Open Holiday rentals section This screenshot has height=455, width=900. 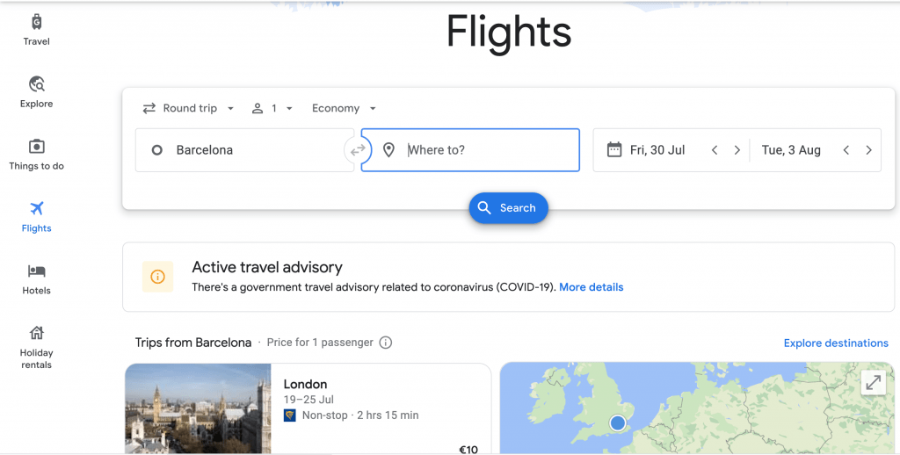(36, 346)
